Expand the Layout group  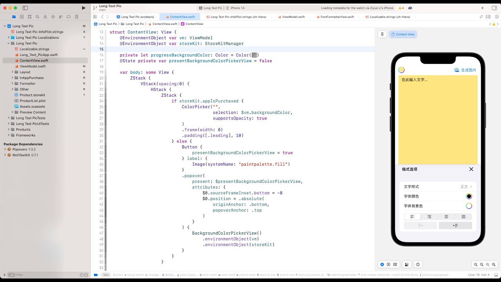[x=13, y=72]
